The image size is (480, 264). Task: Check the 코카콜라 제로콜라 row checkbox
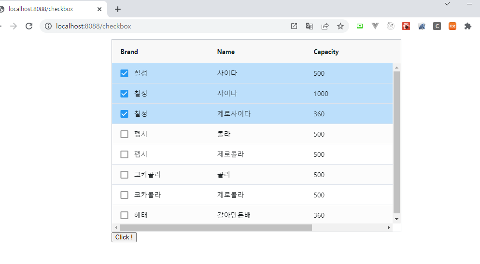coord(124,195)
